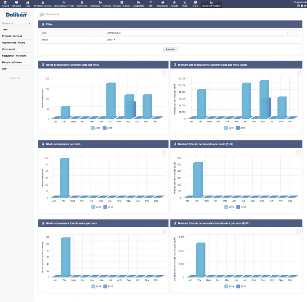The height and width of the screenshot is (302, 307).
Task: Select Produits | Services in left sidebar
Action: (12, 36)
